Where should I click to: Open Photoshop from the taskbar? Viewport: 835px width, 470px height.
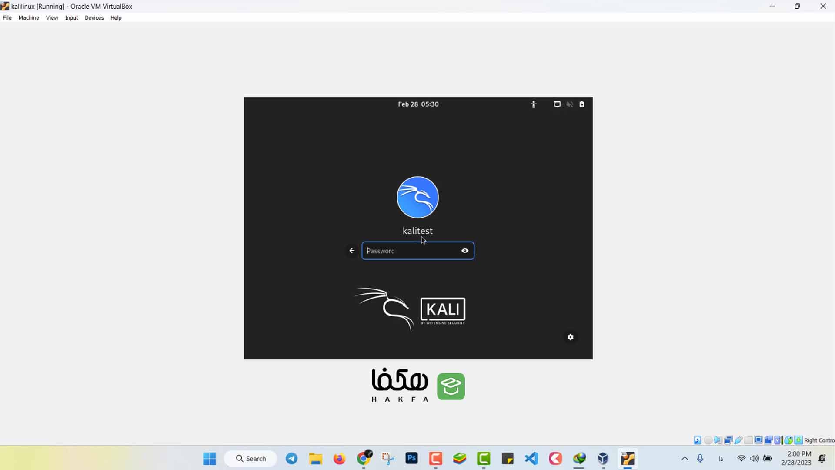point(411,458)
